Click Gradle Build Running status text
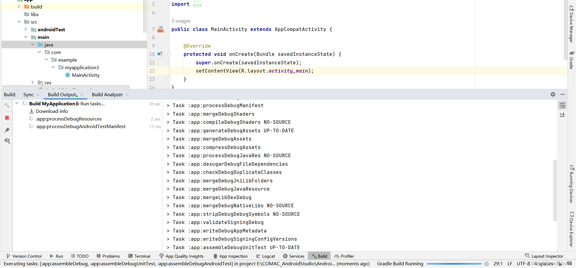The width and height of the screenshot is (576, 268). pos(400,264)
